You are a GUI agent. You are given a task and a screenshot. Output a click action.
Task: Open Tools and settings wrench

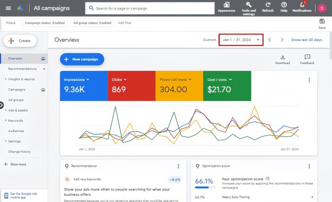tap(249, 5)
